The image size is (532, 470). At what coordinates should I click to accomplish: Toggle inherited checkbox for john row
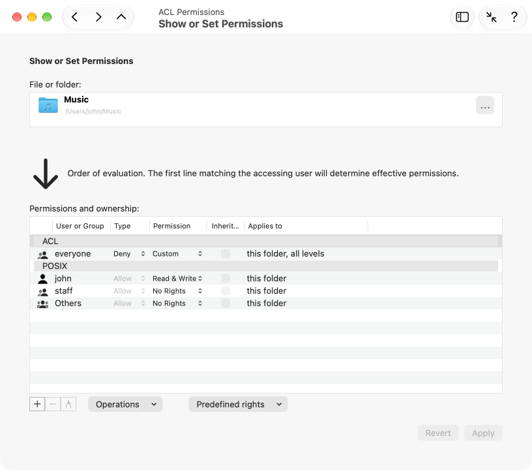click(x=226, y=279)
